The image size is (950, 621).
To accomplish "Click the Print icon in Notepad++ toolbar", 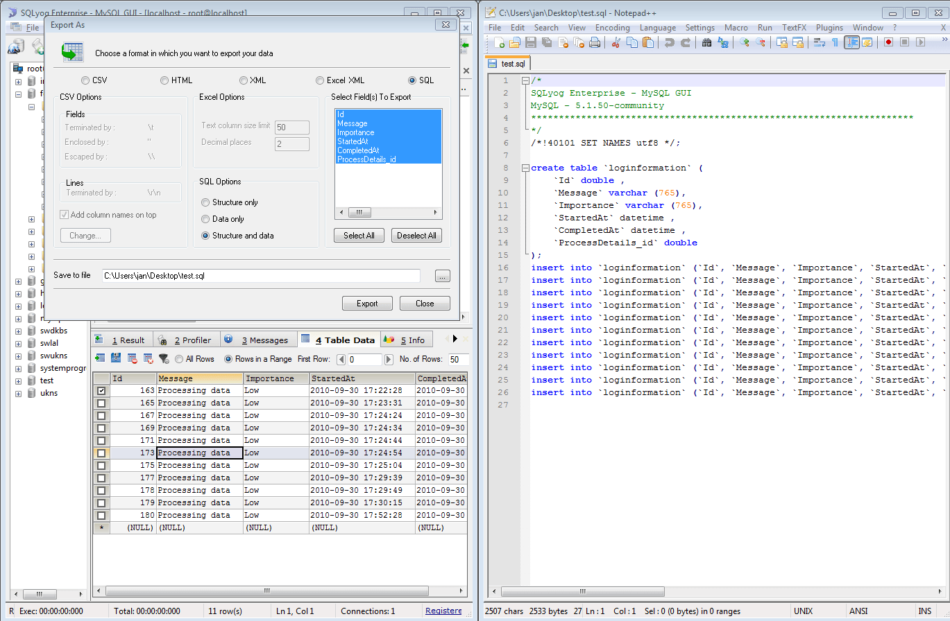I will 595,42.
